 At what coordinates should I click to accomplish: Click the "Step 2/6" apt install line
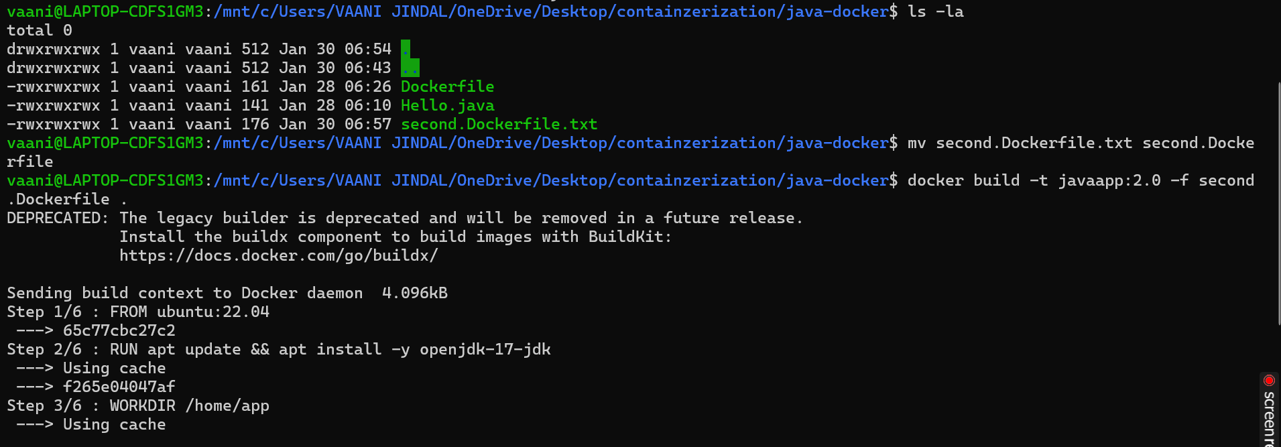tap(278, 349)
